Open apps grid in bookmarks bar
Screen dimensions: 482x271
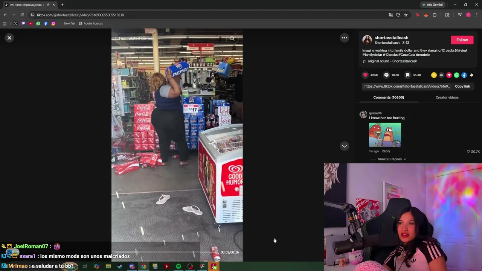tap(5, 23)
